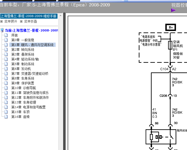187x150 pixels.
Task: Click the page icon beside 第14章
Action: pyautogui.click(x=6, y=107)
